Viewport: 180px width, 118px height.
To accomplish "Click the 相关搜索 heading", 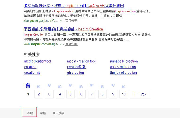I will (32, 54).
